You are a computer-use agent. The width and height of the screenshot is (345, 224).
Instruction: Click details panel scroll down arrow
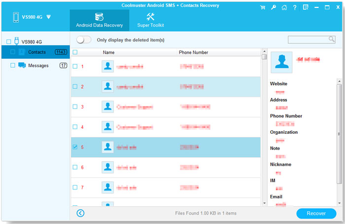[339, 203]
